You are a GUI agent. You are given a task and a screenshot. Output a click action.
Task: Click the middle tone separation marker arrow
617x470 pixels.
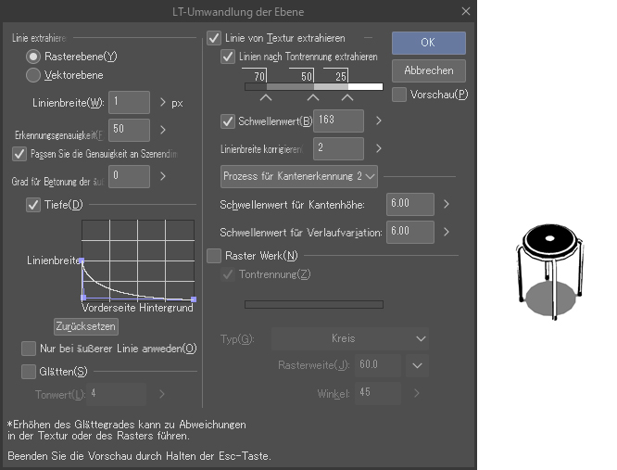[313, 96]
